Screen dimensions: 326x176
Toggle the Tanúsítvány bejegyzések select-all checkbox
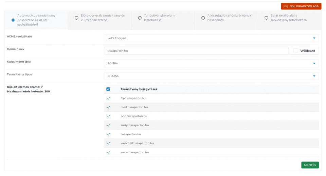click(108, 89)
